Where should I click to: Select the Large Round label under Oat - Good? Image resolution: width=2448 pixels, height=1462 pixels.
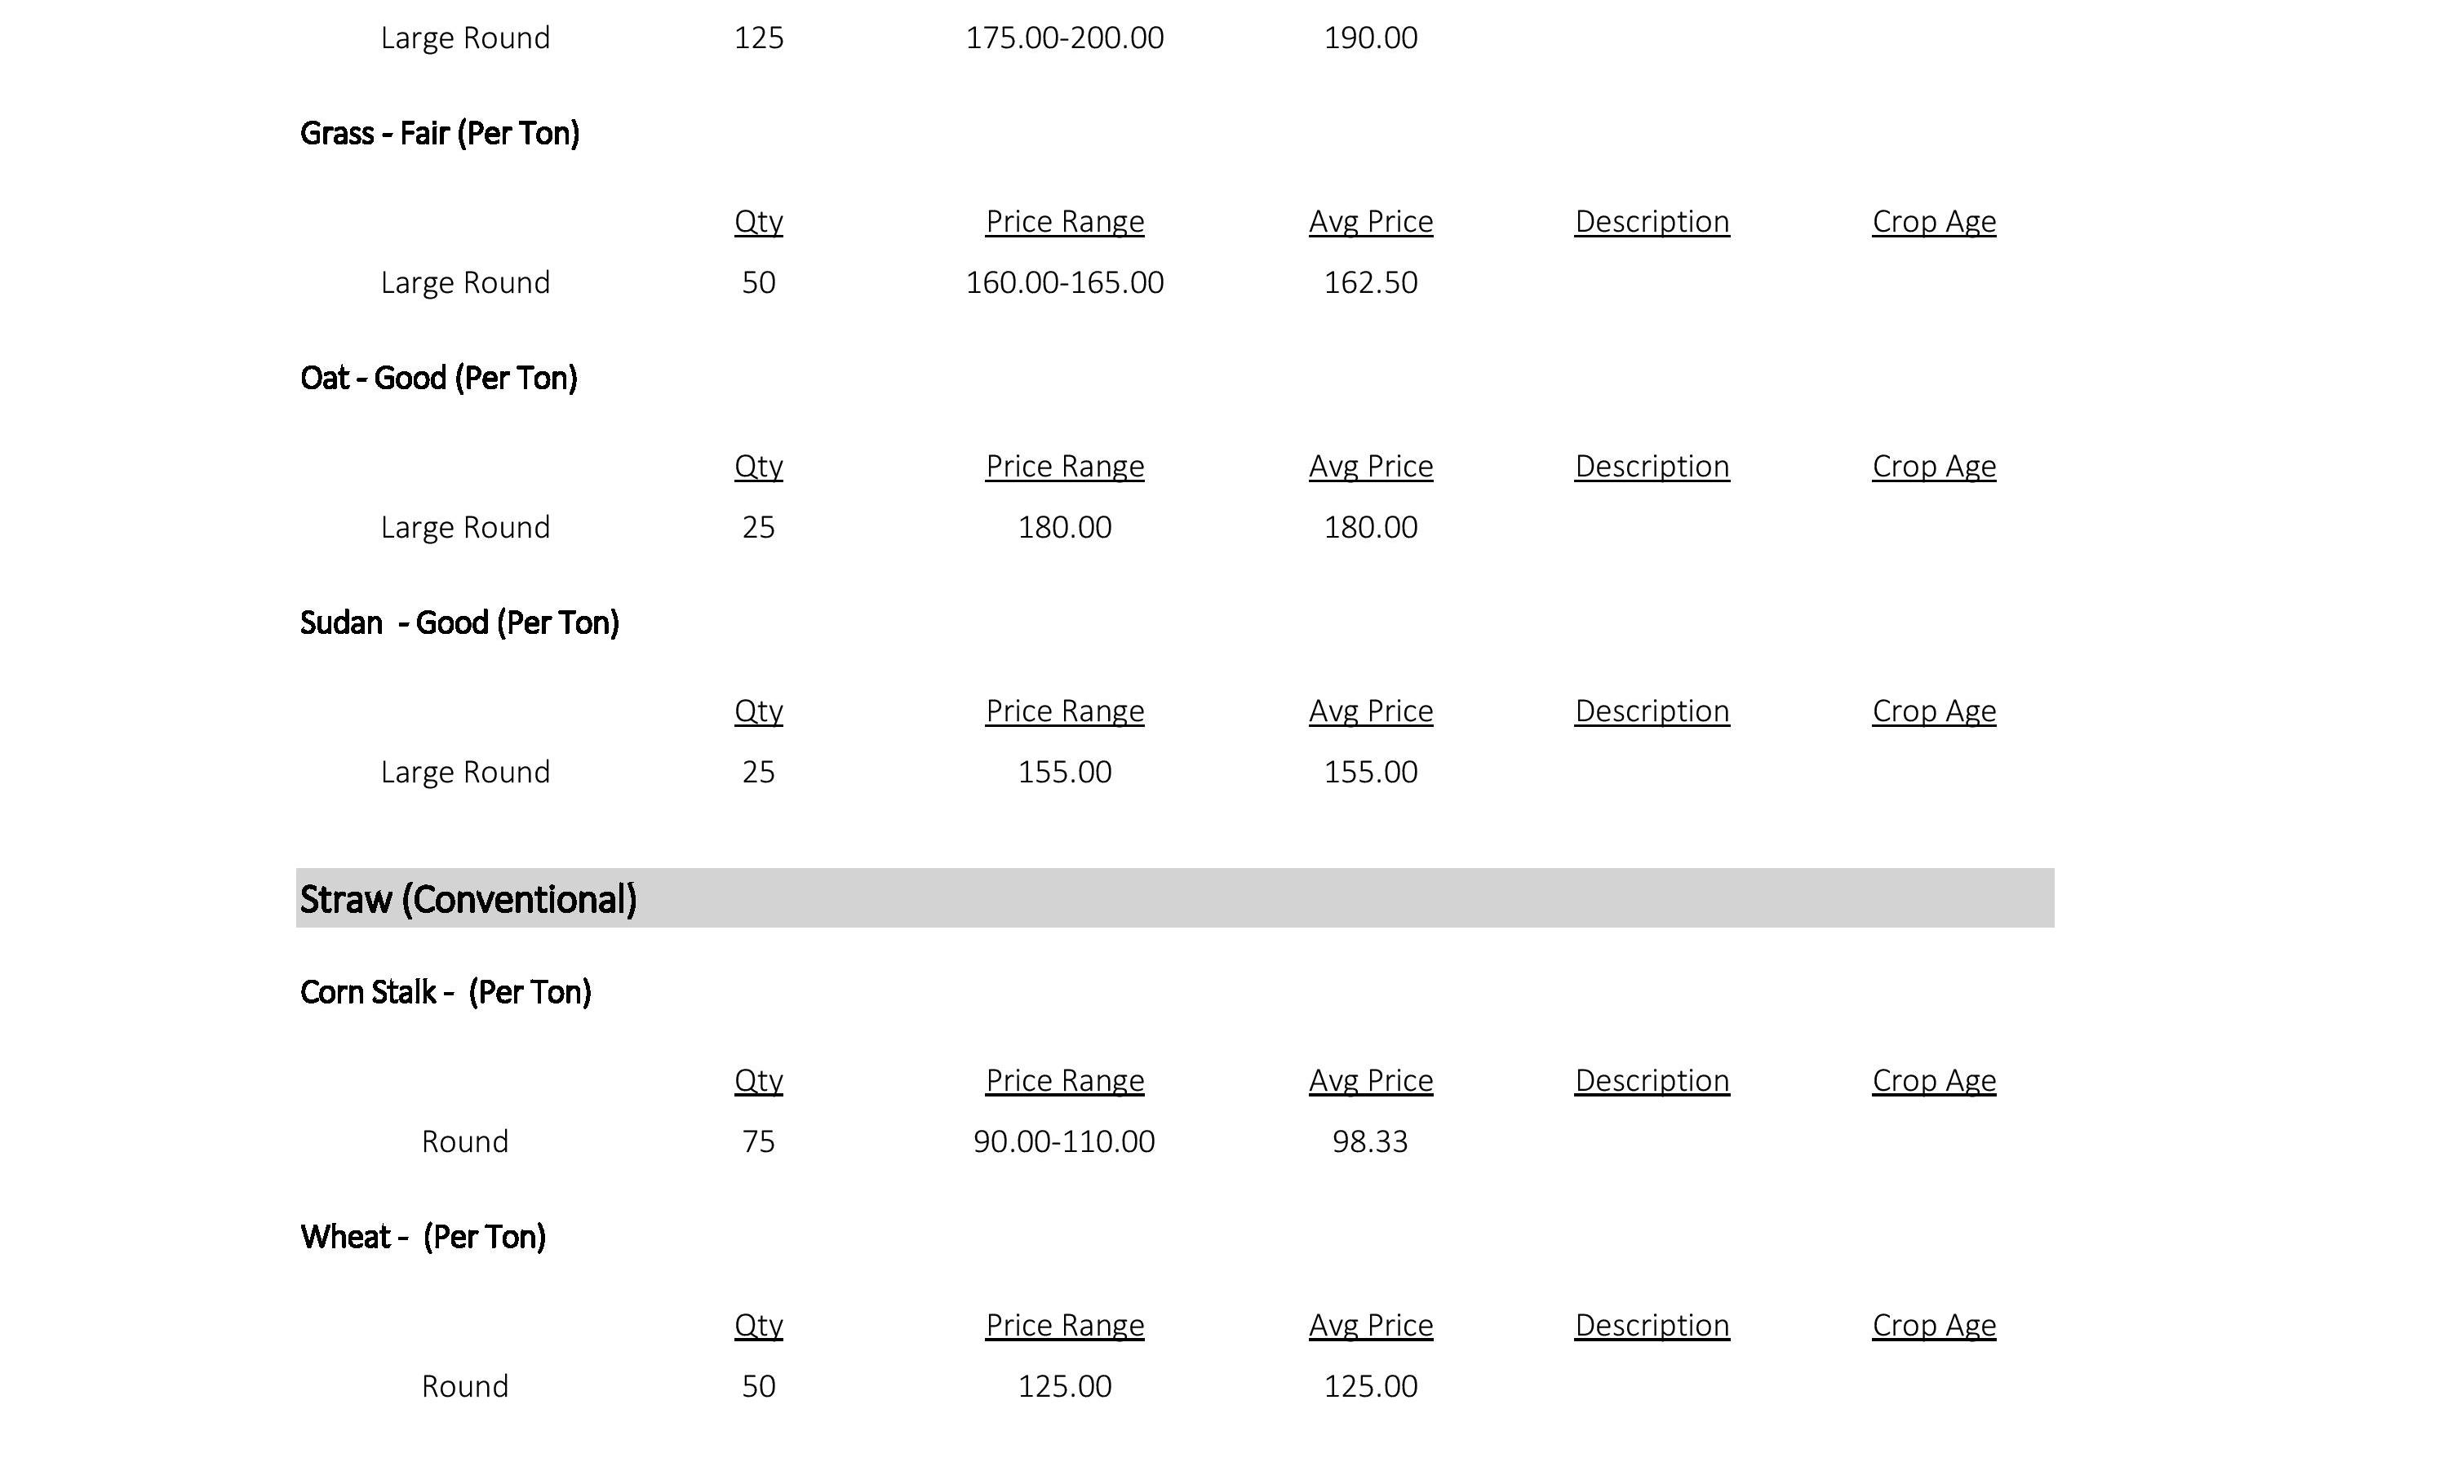[465, 528]
